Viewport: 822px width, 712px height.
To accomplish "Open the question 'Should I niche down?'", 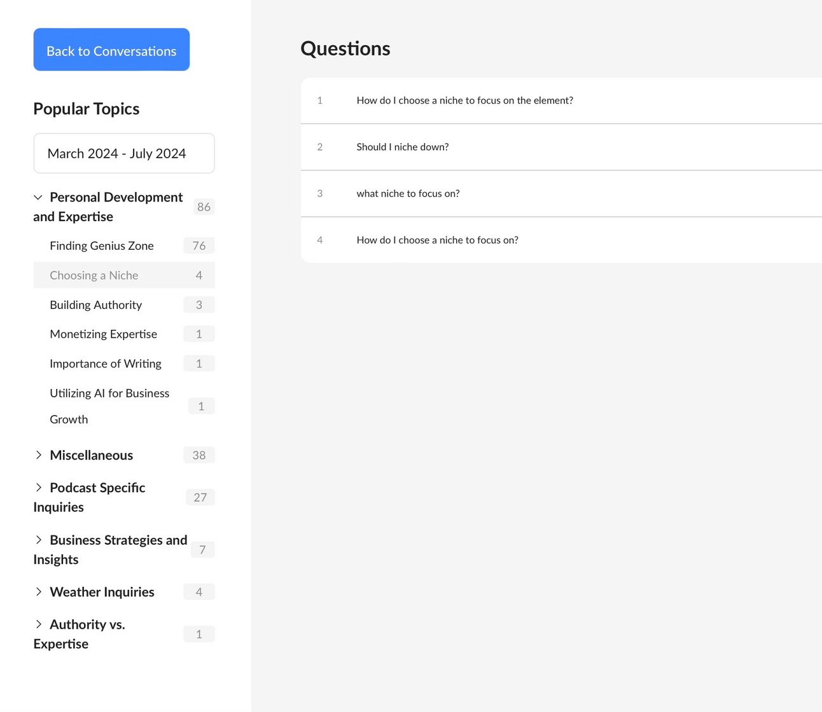I will click(x=561, y=147).
